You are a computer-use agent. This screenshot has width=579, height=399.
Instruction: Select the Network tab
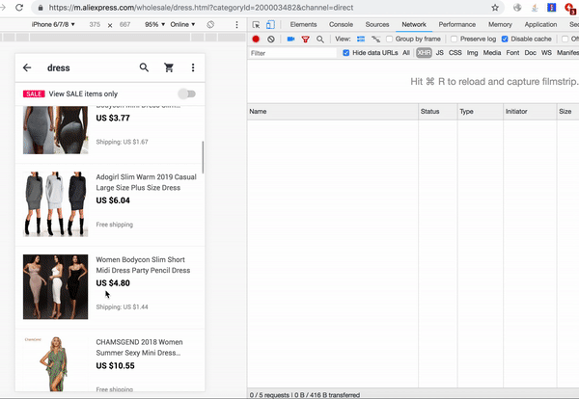tap(414, 25)
